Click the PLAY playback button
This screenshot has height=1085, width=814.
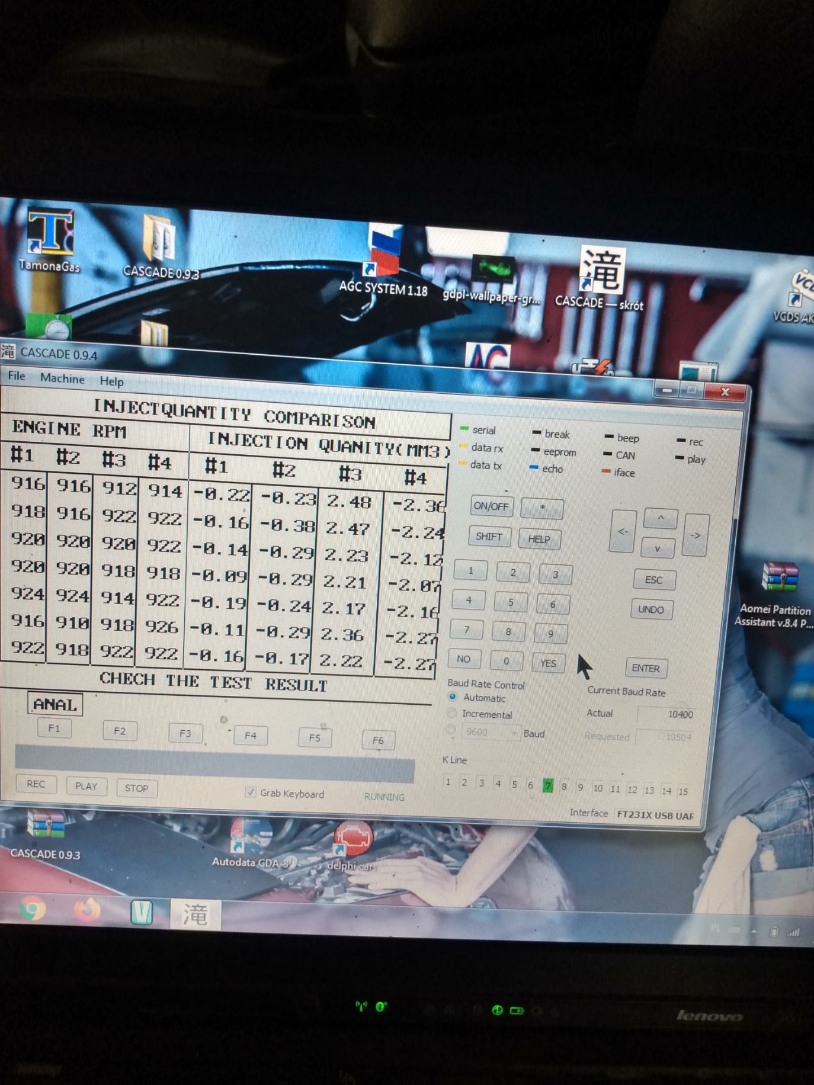[86, 786]
